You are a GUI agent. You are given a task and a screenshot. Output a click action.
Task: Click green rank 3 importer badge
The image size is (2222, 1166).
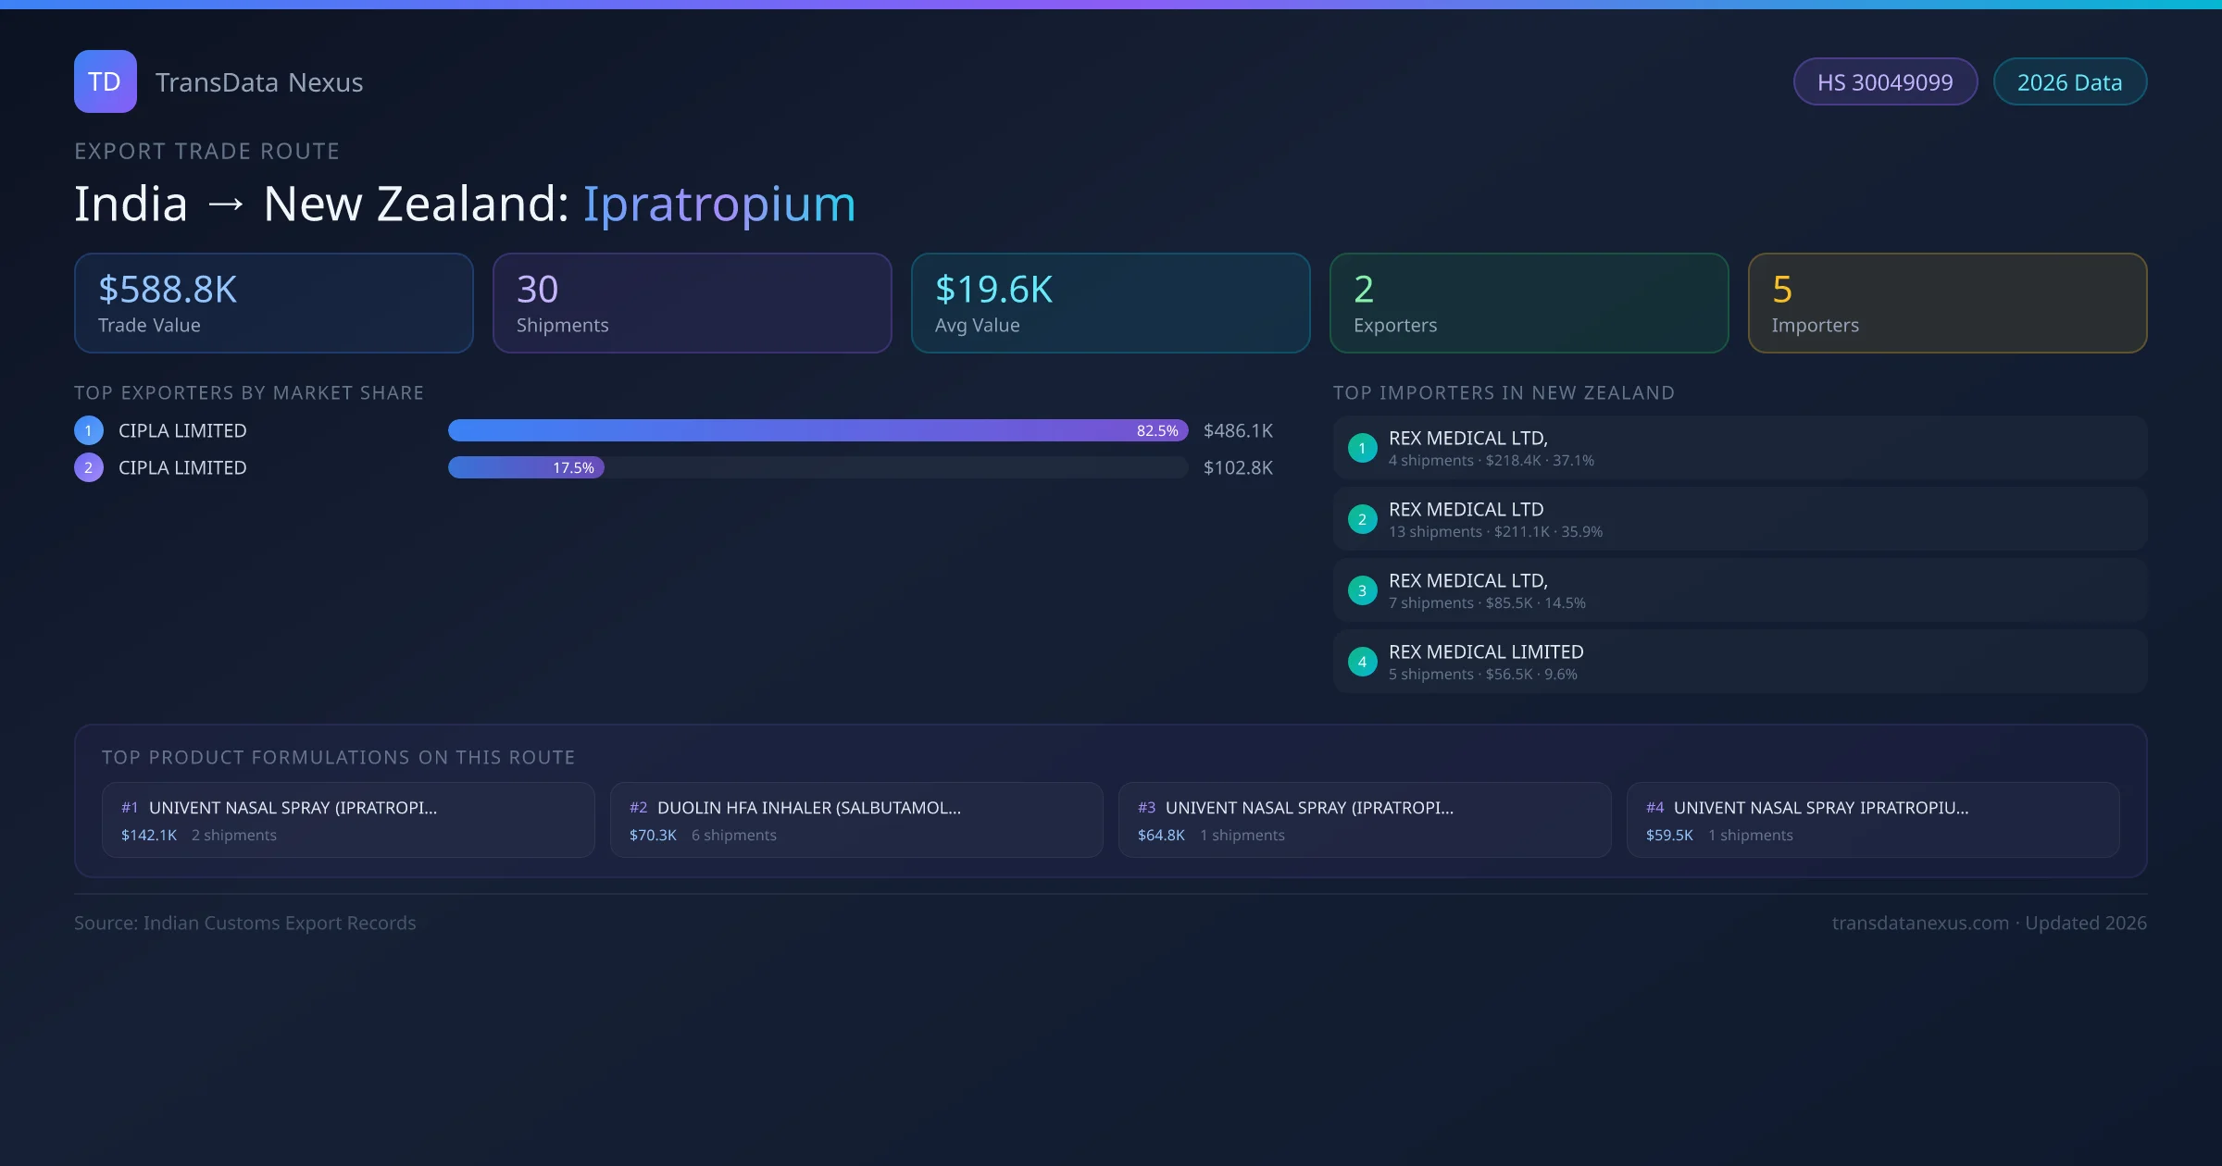pyautogui.click(x=1362, y=590)
